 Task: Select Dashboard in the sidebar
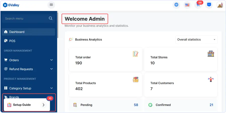coord(28,32)
